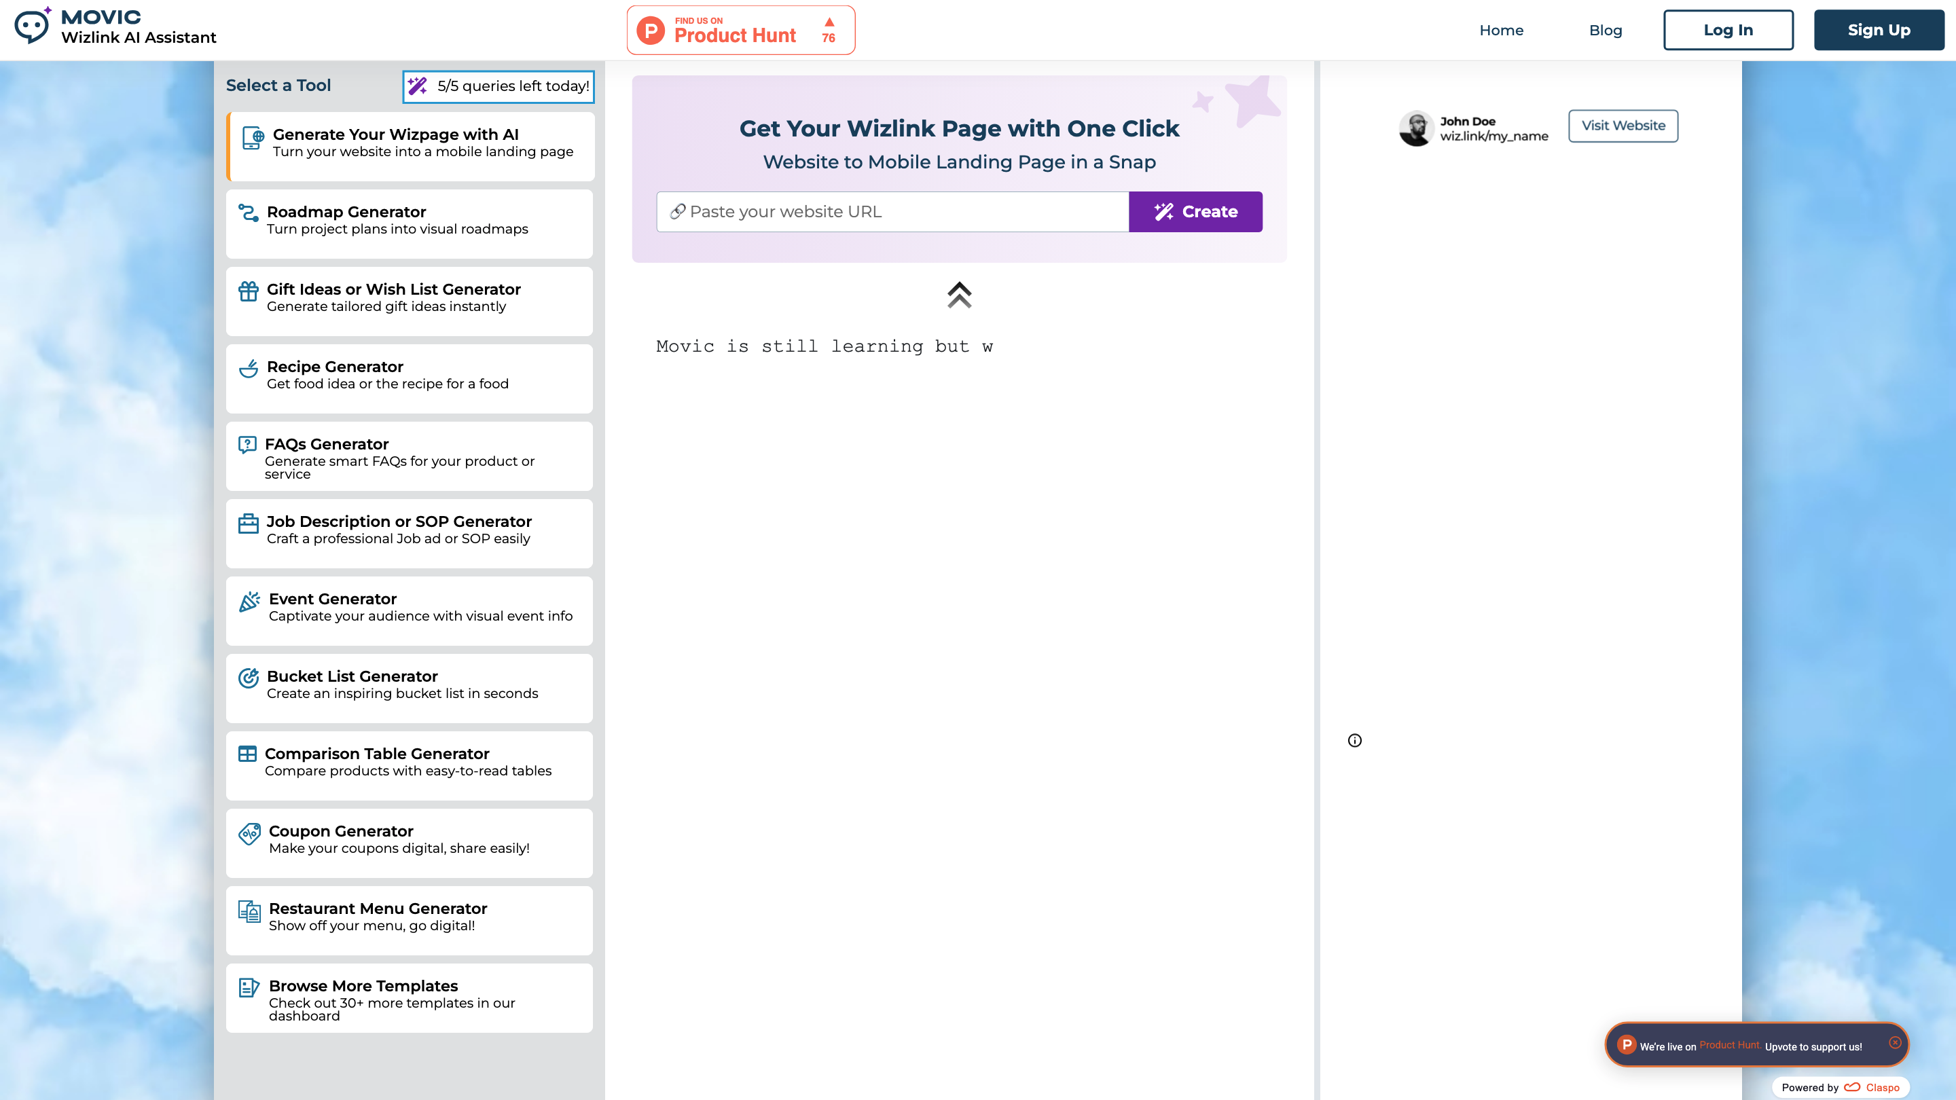Click the gift box icon
The width and height of the screenshot is (1956, 1100).
249,291
